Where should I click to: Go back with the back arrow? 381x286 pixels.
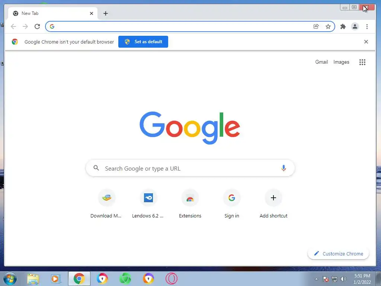click(13, 26)
